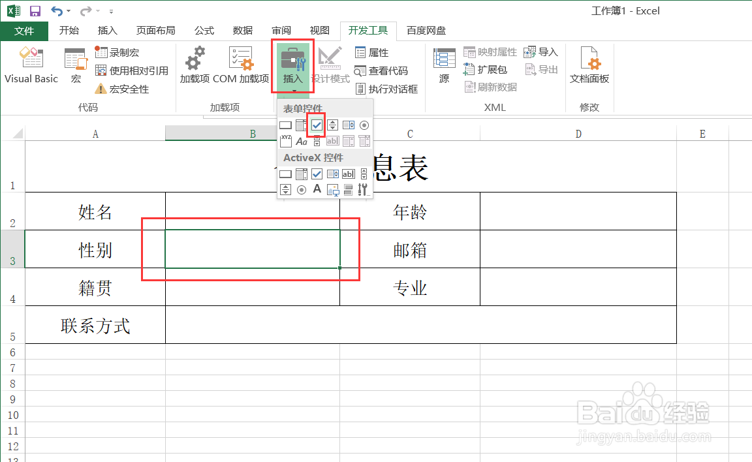The width and height of the screenshot is (752, 462).
Task: Insert form control combo box
Action: click(301, 125)
